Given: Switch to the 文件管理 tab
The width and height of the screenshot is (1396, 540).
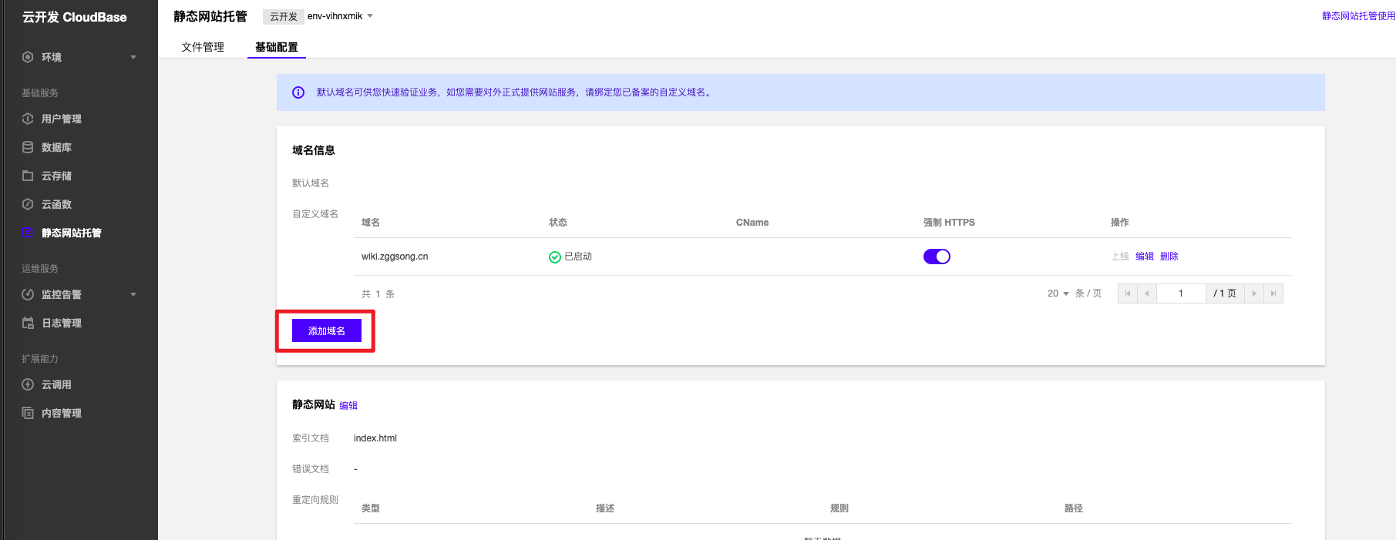Looking at the screenshot, I should [x=203, y=47].
